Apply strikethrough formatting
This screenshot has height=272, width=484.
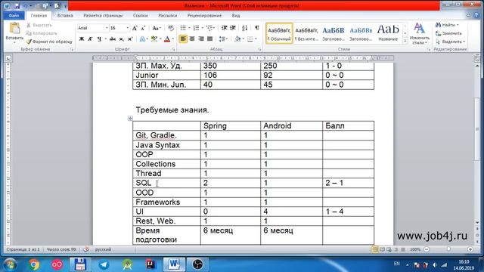[x=113, y=39]
